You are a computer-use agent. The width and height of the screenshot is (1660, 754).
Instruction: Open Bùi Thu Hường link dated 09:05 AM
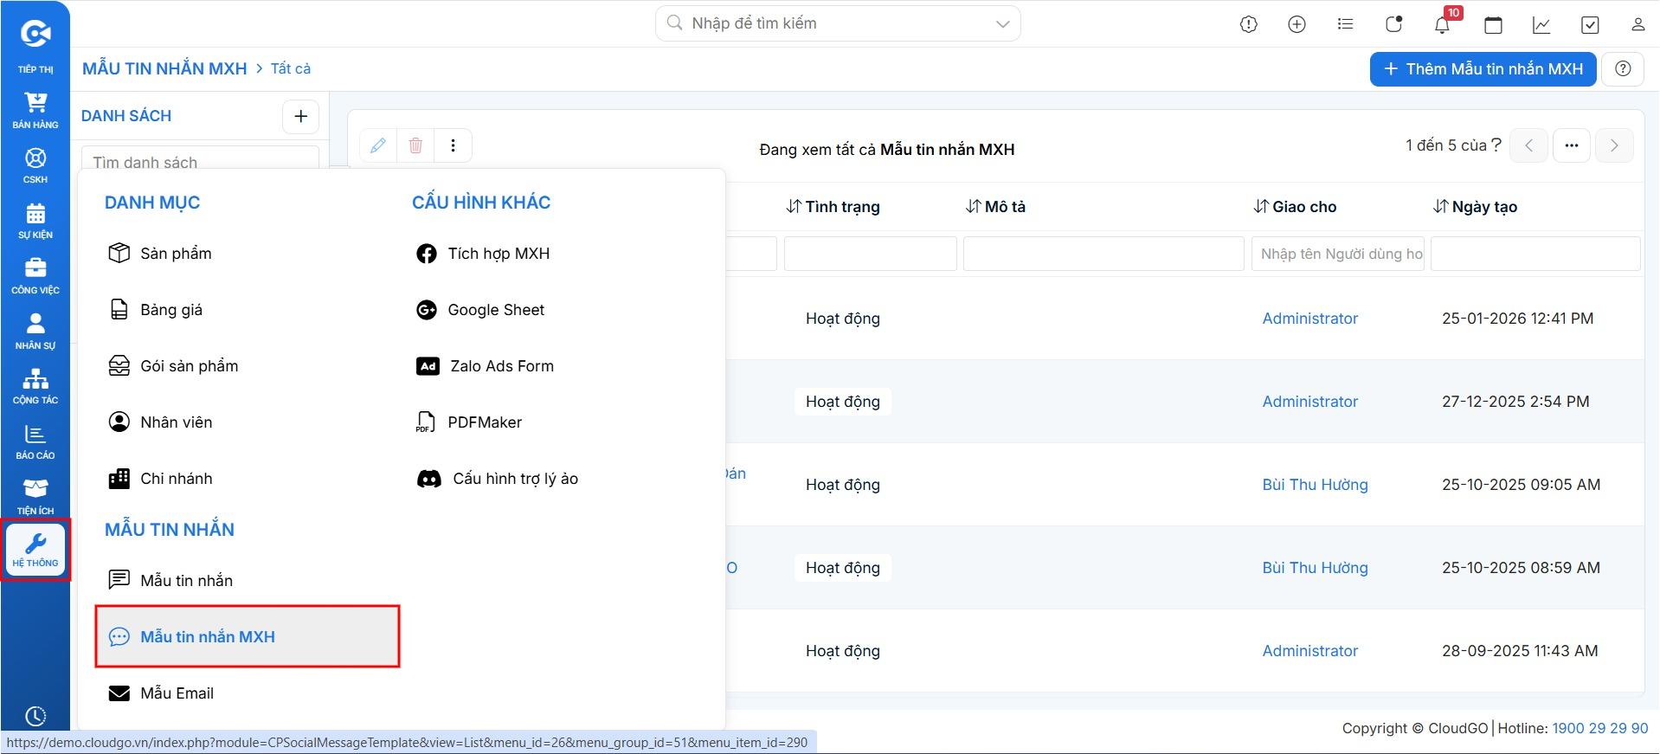1315,484
